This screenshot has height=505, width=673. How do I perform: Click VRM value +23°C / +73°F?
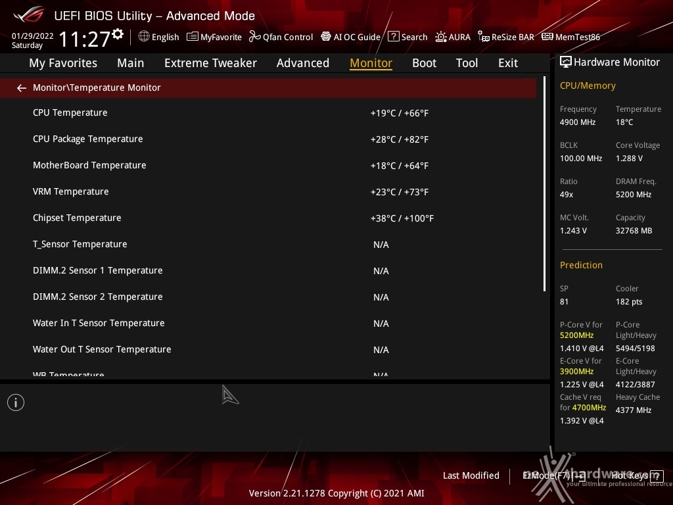coord(400,192)
